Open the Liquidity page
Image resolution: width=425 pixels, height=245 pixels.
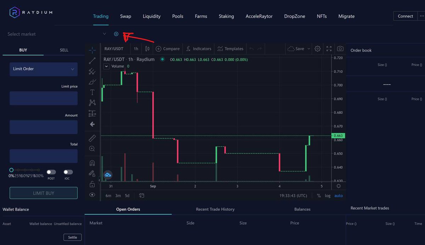[x=152, y=16]
